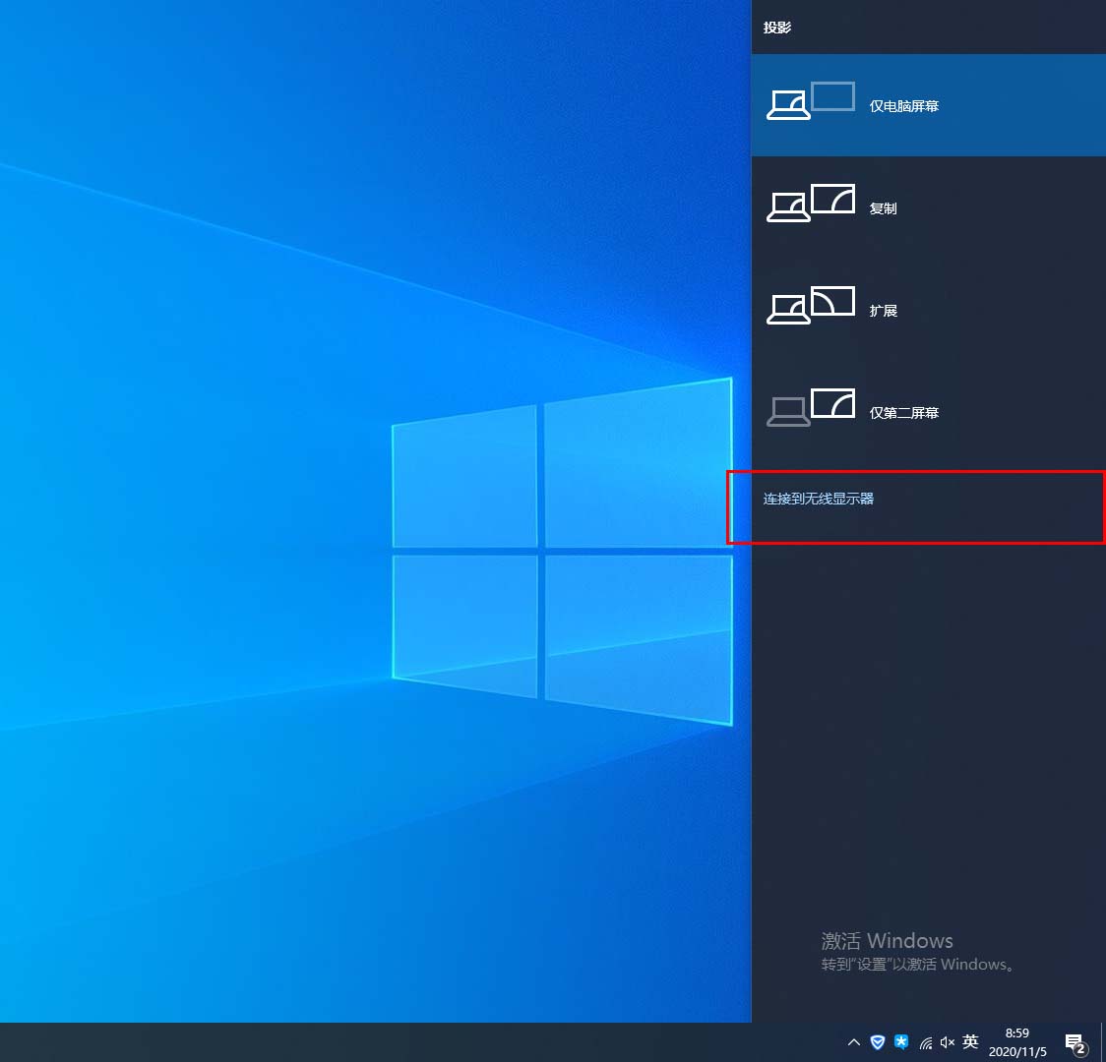This screenshot has height=1062, width=1106.
Task: Select the 仅电脑屏幕 projection option
Action: click(903, 106)
